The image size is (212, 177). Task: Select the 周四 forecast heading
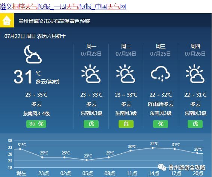(x=195, y=46)
